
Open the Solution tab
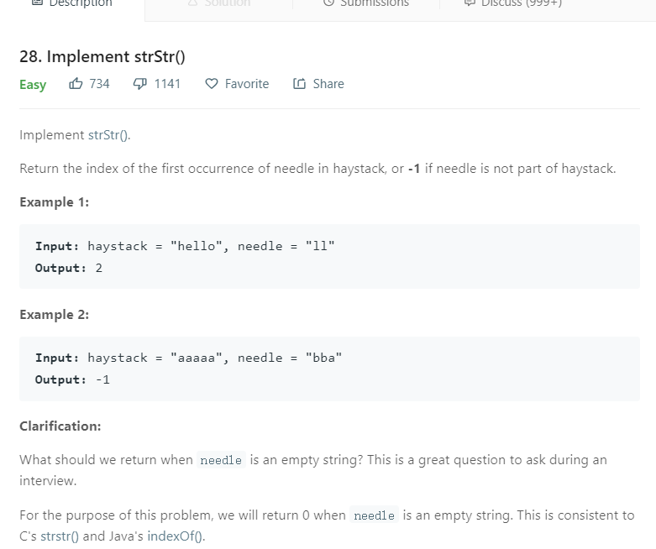(x=219, y=4)
